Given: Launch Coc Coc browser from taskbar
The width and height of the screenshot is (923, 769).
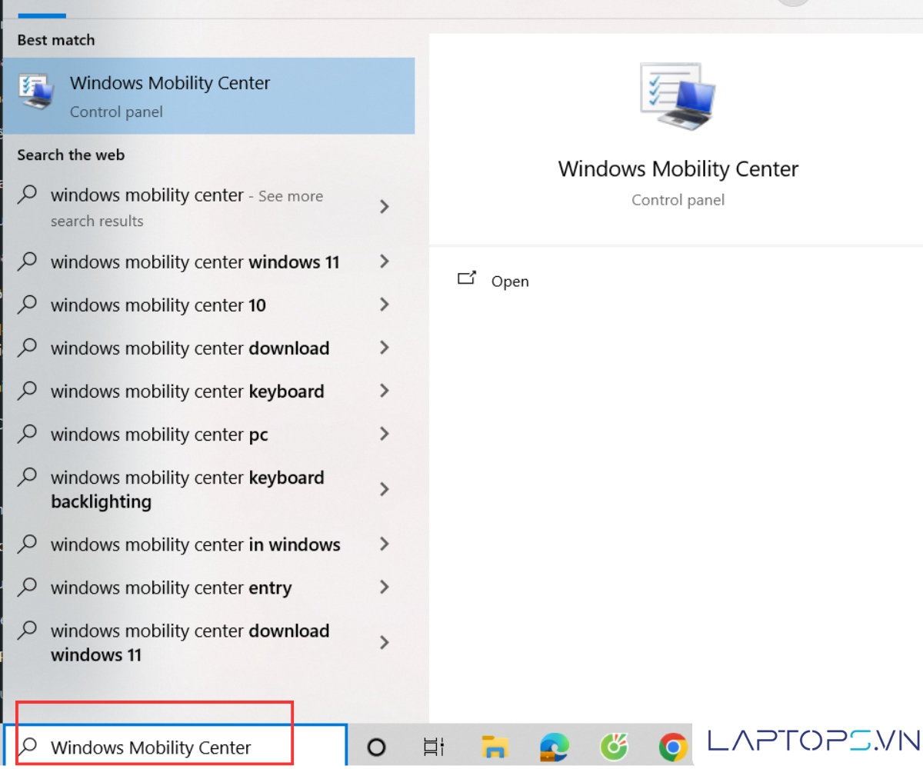Looking at the screenshot, I should (x=614, y=746).
